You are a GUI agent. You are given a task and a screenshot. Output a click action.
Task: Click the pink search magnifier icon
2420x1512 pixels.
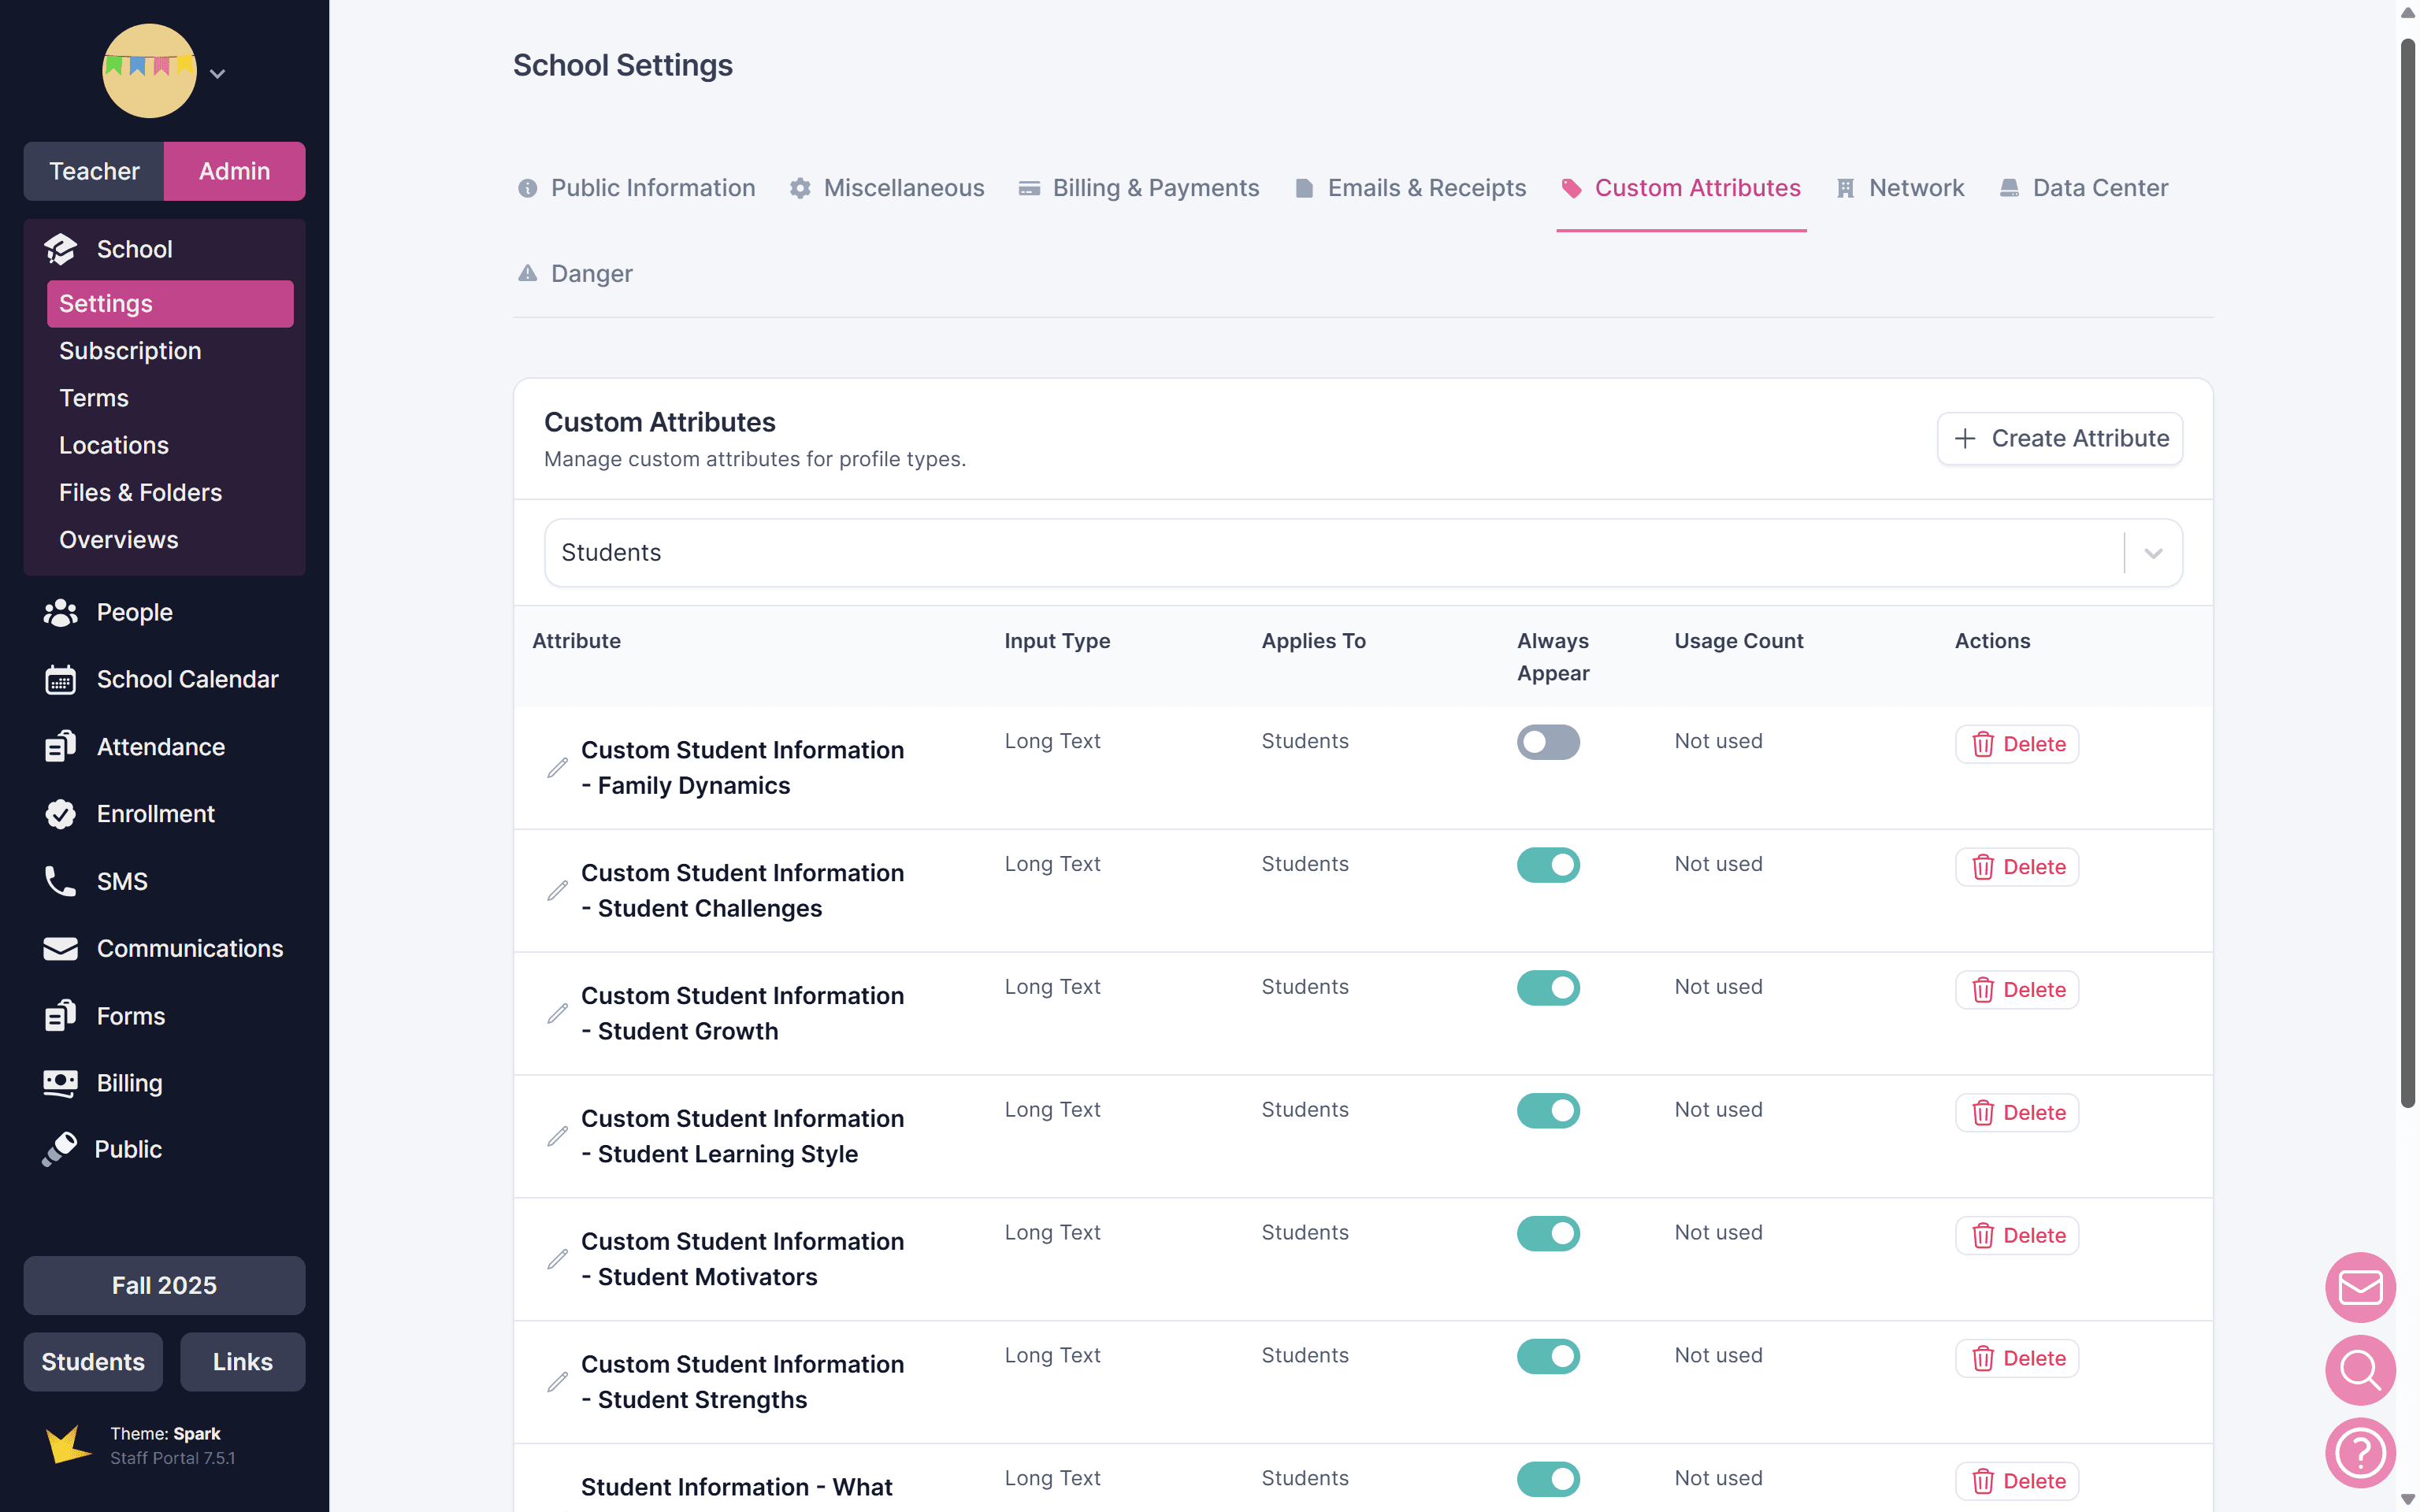pyautogui.click(x=2360, y=1370)
